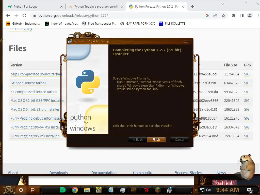Open a new Chrome tab
The height and width of the screenshot is (195, 260).
coord(192,7)
